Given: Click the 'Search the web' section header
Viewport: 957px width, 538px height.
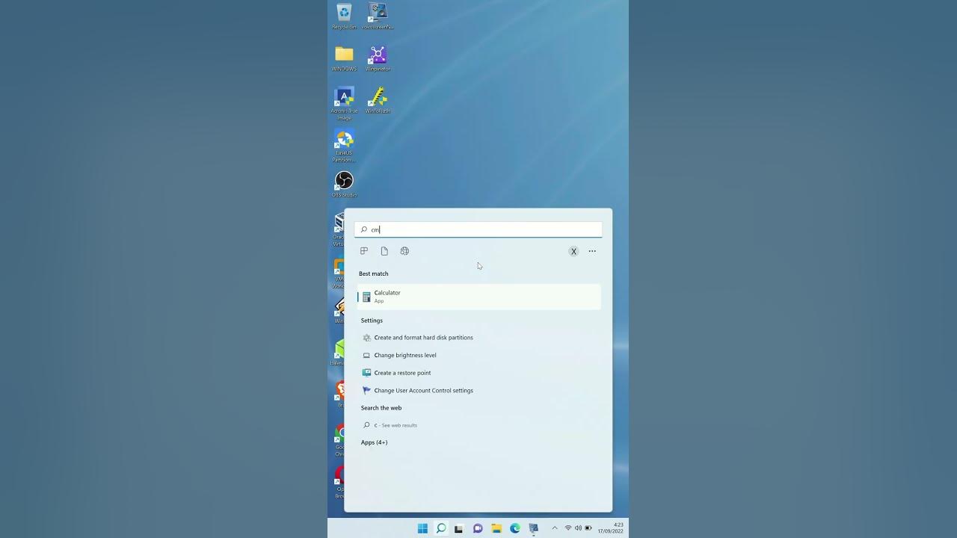Looking at the screenshot, I should point(381,408).
